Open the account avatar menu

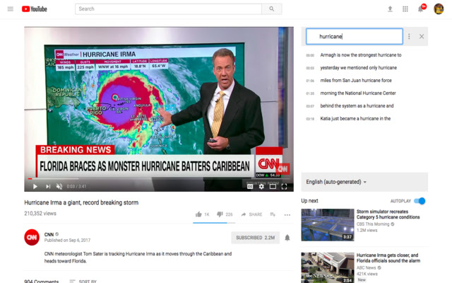(439, 9)
